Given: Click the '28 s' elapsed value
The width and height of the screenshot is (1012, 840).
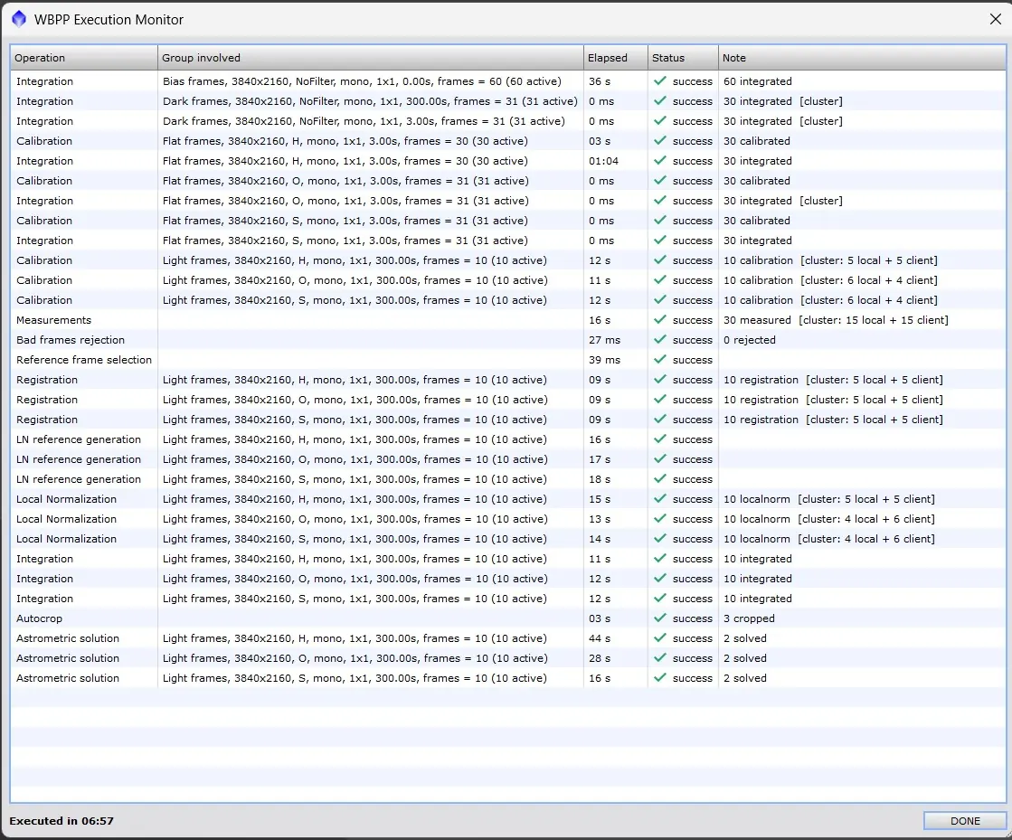Looking at the screenshot, I should tap(599, 658).
